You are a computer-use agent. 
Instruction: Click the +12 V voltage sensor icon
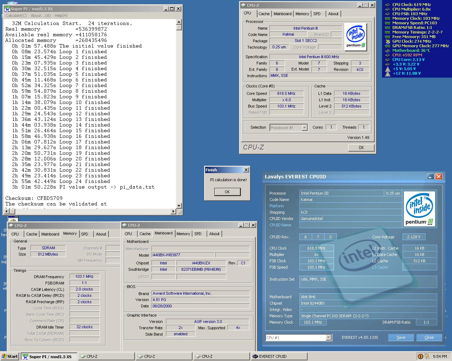tap(387, 73)
